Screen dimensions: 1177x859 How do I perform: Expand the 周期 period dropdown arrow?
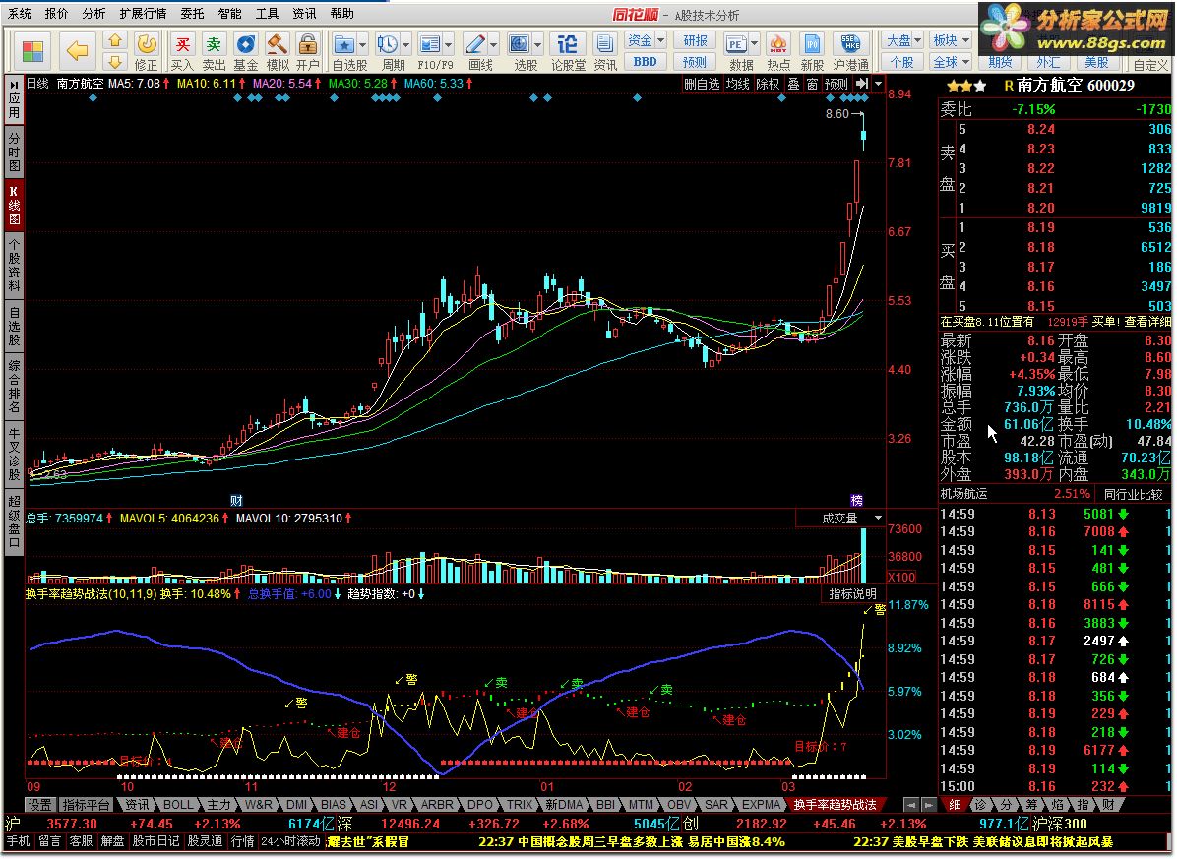pyautogui.click(x=406, y=43)
